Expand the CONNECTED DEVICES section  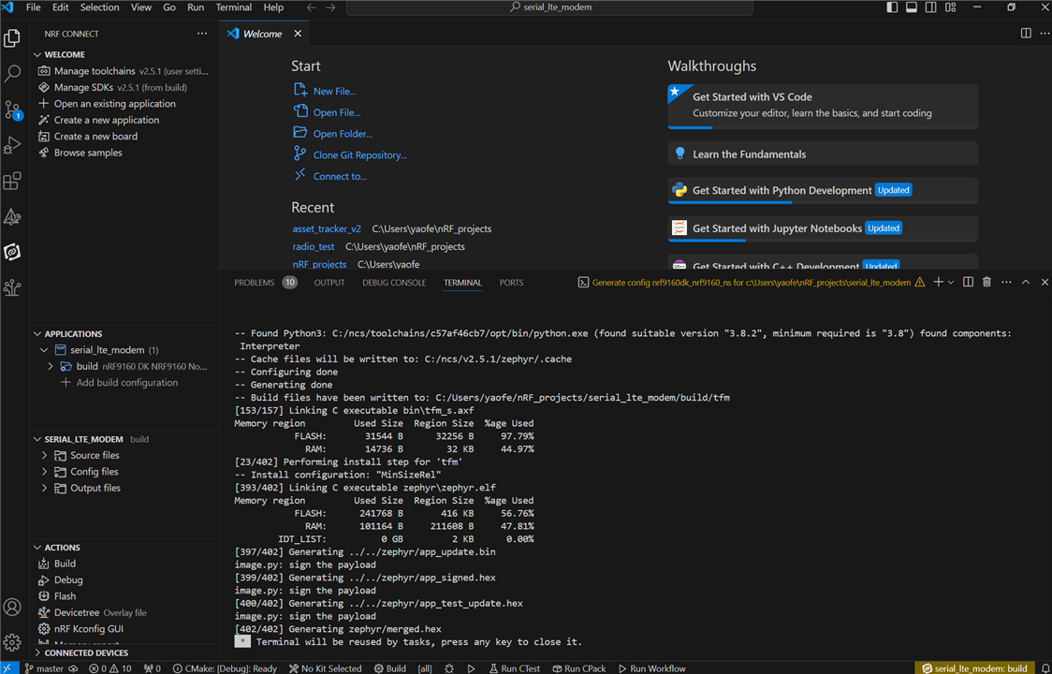point(37,652)
